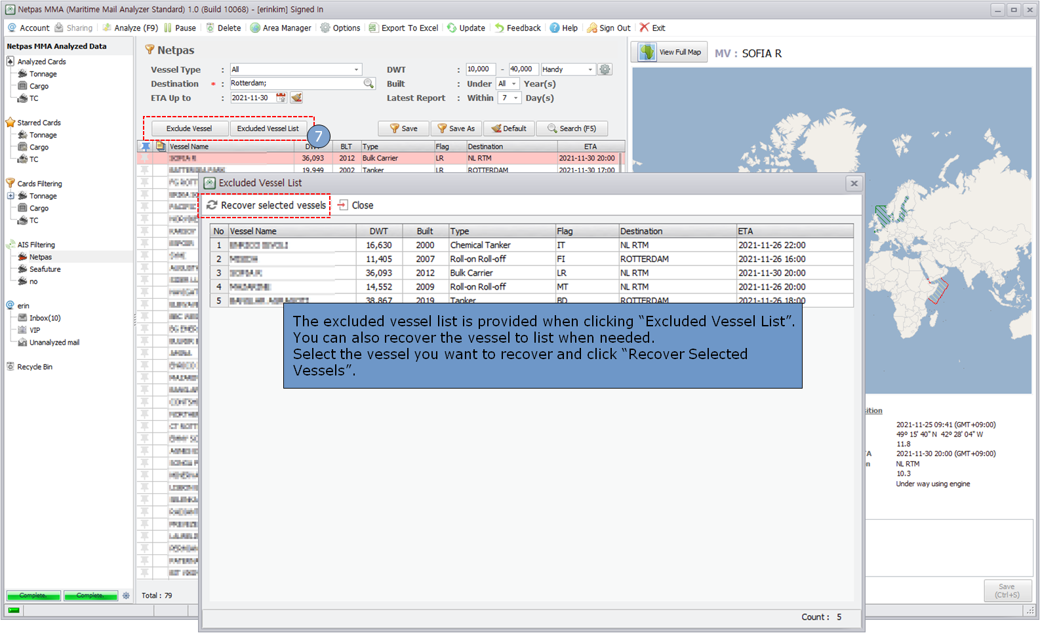Click the View Full Map button

click(x=670, y=52)
